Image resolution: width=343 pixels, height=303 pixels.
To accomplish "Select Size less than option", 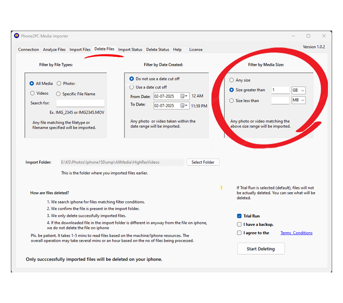I will [232, 101].
